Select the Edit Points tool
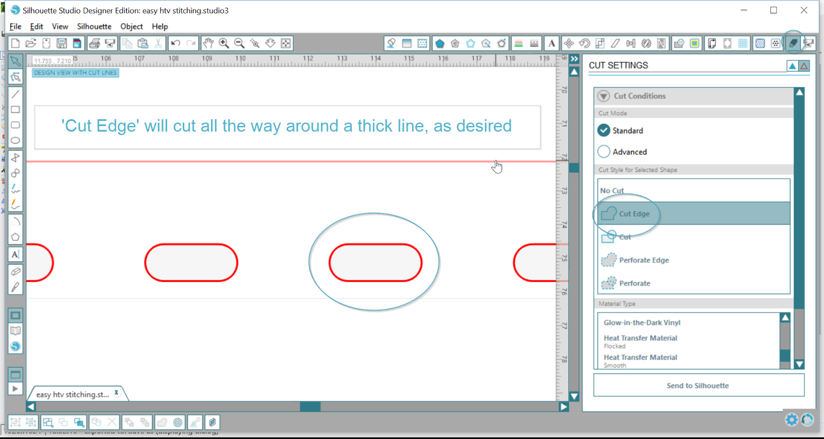The image size is (824, 439). [15, 77]
